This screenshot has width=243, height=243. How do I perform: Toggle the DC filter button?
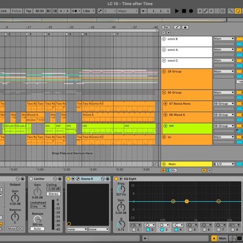click(x=20, y=229)
